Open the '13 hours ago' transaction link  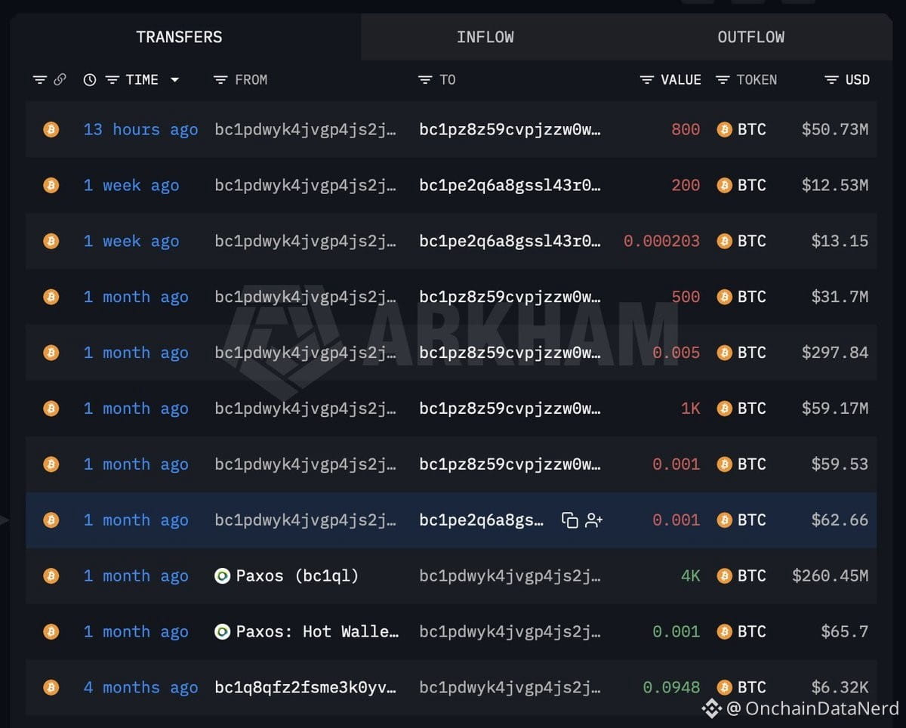(x=140, y=130)
